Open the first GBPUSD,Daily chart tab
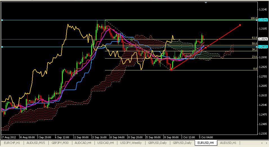Screen dimensions: 269x147 157,143
